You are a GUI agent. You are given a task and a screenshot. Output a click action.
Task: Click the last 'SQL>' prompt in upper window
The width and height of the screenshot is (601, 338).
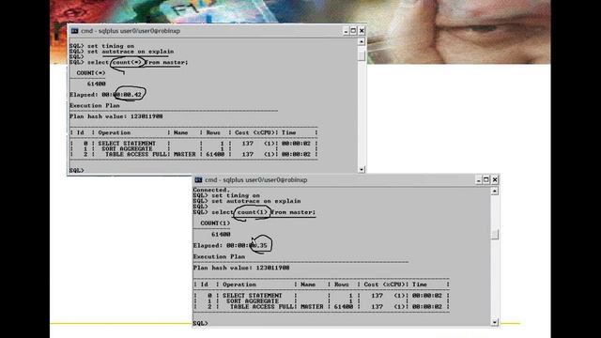pyautogui.click(x=77, y=170)
